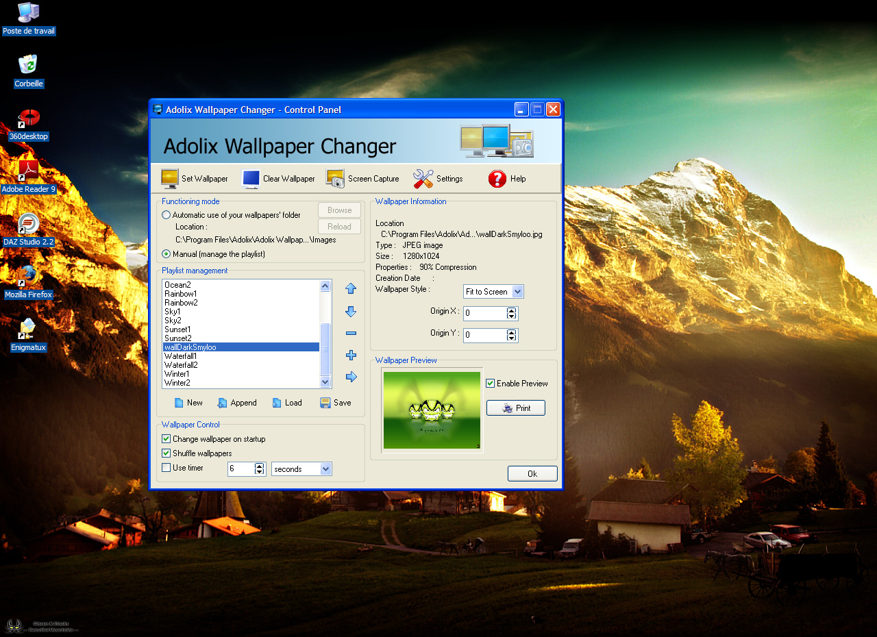Select Sky2 in the playlist

(x=241, y=321)
